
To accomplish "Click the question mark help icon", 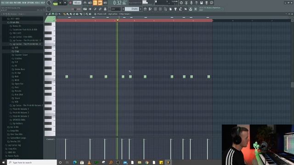I will (x=196, y=3).
